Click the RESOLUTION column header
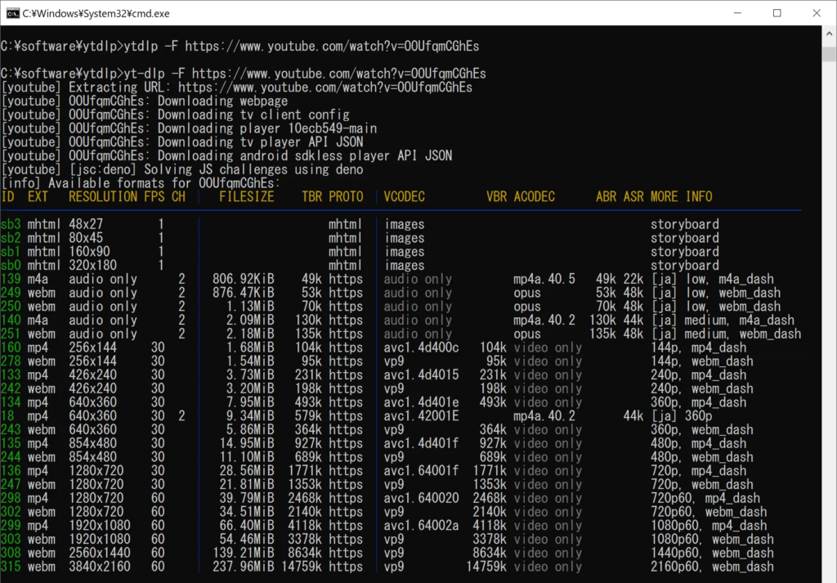Image resolution: width=837 pixels, height=583 pixels. [x=103, y=197]
